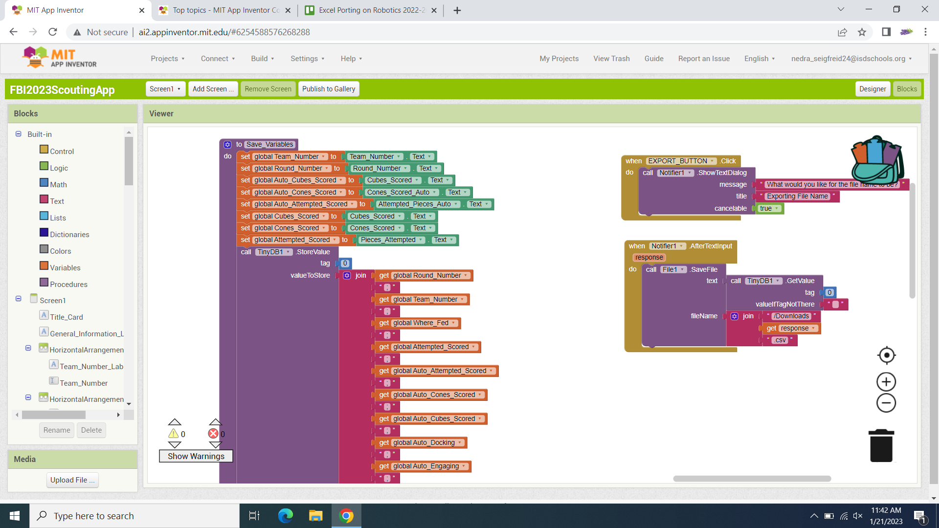Viewport: 939px width, 528px height.
Task: Zoom in with the plus icon
Action: 886,382
